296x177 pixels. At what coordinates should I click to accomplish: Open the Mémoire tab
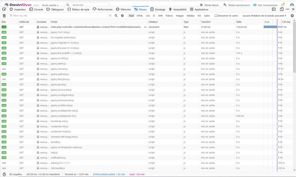click(x=123, y=9)
